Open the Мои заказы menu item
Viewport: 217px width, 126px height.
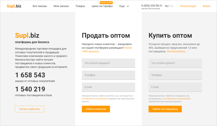[x=61, y=6]
